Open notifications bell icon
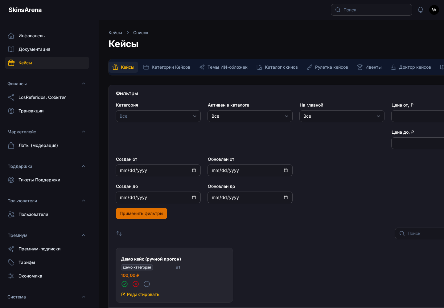The height and width of the screenshot is (308, 444). click(421, 10)
